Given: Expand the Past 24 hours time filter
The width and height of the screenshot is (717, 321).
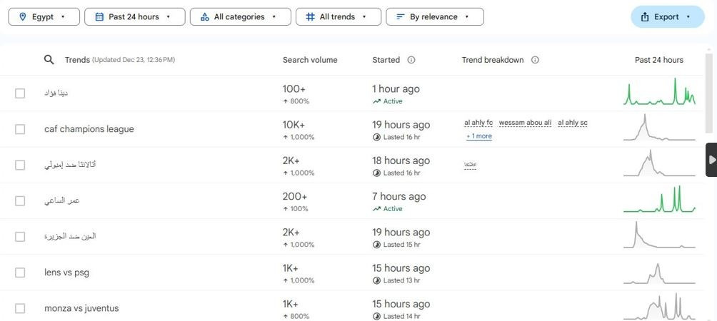Looking at the screenshot, I should click(x=135, y=17).
